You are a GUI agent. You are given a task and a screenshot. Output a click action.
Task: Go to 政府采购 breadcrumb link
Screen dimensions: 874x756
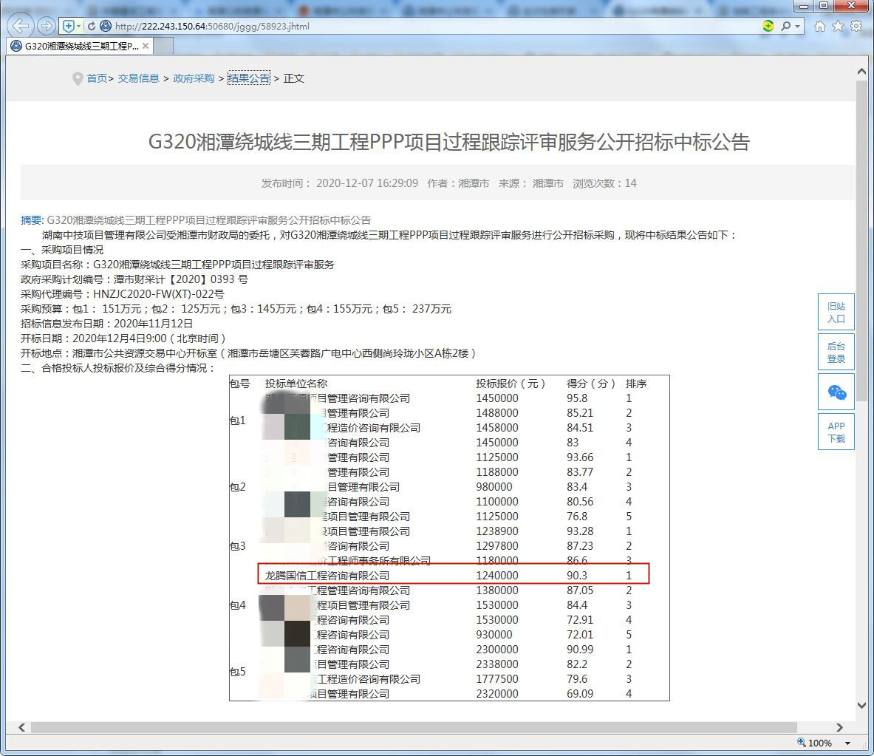pyautogui.click(x=194, y=78)
